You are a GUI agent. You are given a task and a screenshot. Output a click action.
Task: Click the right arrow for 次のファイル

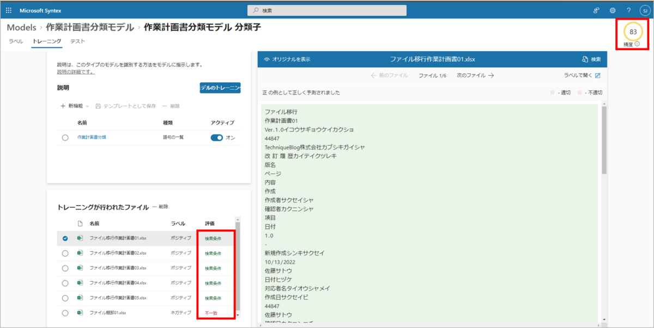(491, 76)
